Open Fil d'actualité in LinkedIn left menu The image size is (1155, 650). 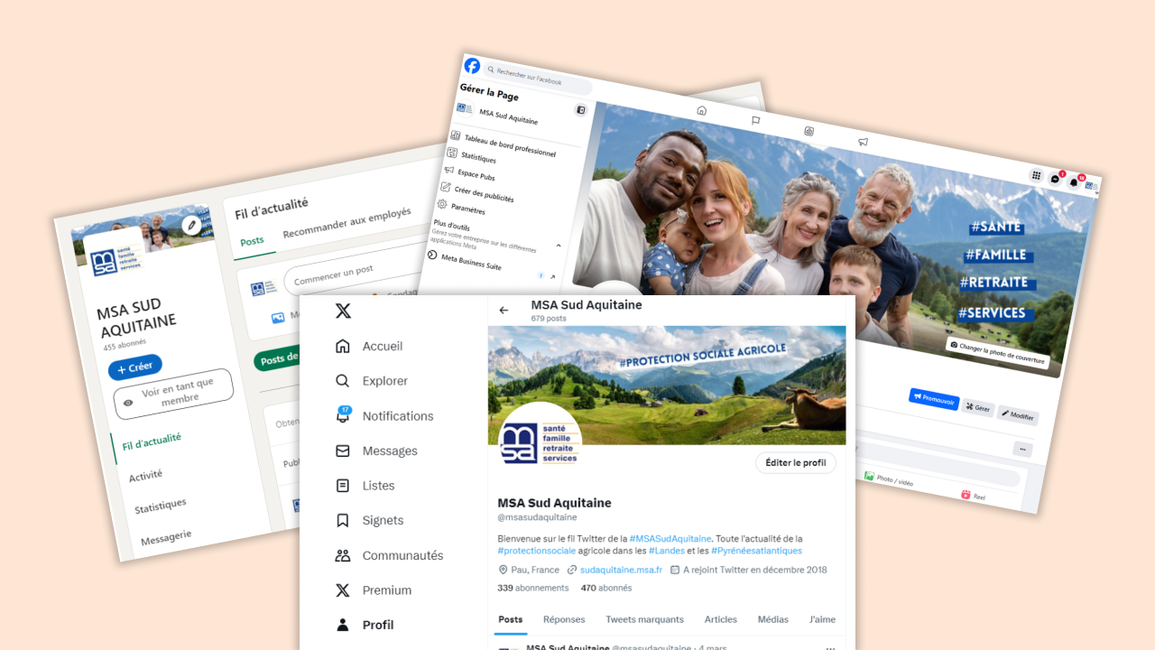tap(152, 441)
